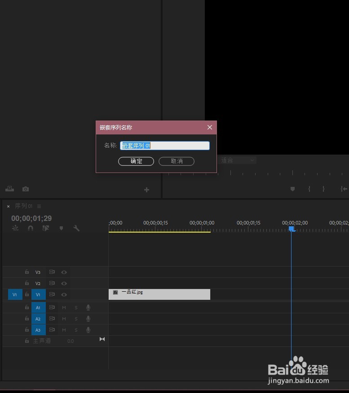Click the master track go-to-end icon

point(102,339)
